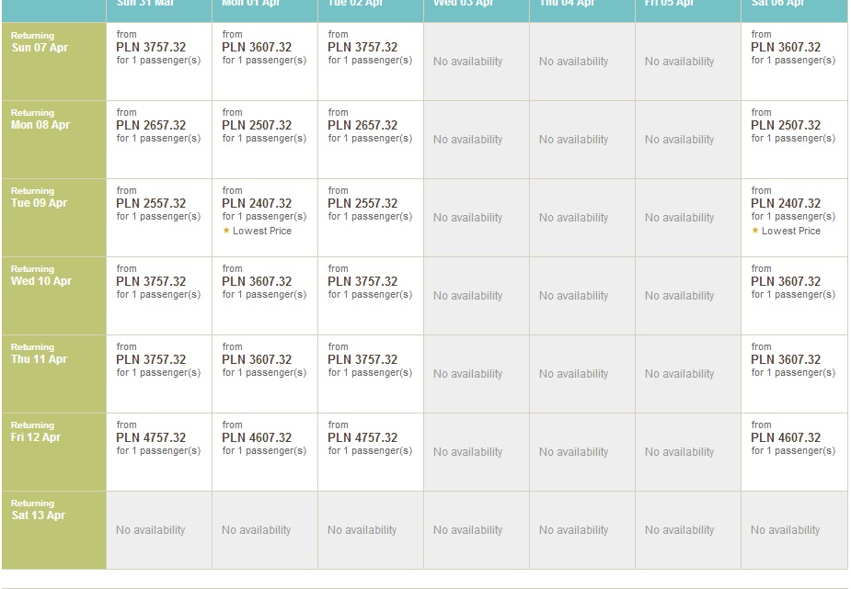Select Returning Fri 12 Apr row header
The image size is (851, 589).
(x=53, y=451)
